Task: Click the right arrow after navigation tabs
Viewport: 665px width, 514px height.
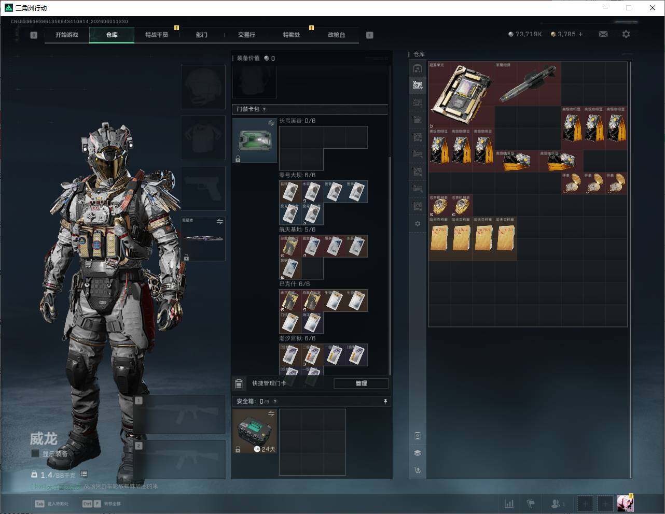Action: point(370,35)
